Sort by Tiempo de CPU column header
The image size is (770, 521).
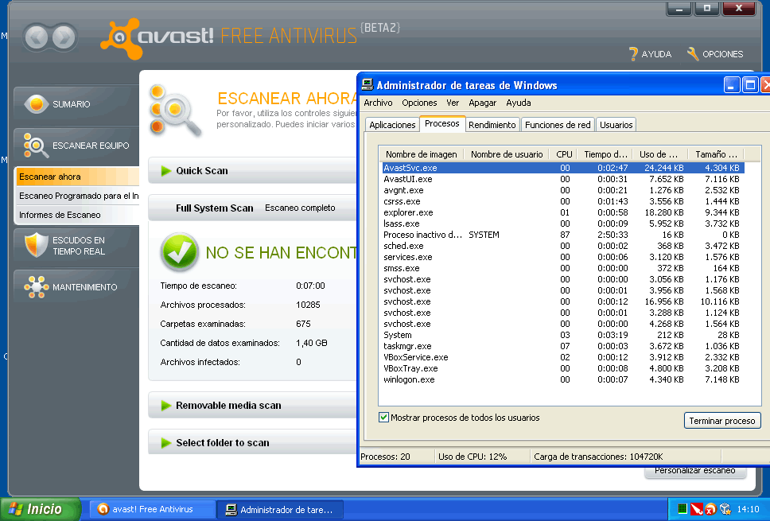(605, 154)
